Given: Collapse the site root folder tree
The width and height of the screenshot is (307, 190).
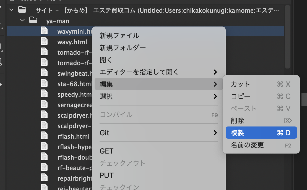Looking at the screenshot, I should [x=11, y=10].
